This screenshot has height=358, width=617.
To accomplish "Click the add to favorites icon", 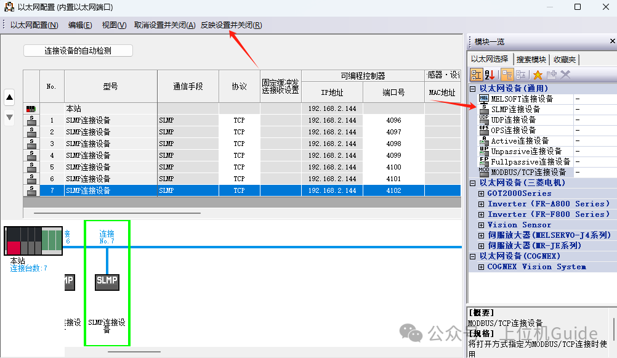I will [552, 75].
